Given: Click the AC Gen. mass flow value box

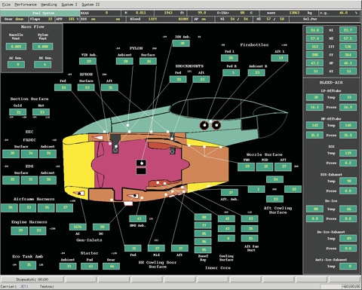Looking at the screenshot, I should click(x=17, y=65).
